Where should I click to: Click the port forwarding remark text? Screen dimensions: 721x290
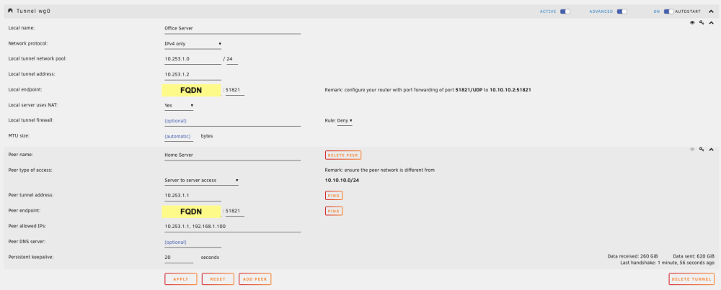[428, 90]
